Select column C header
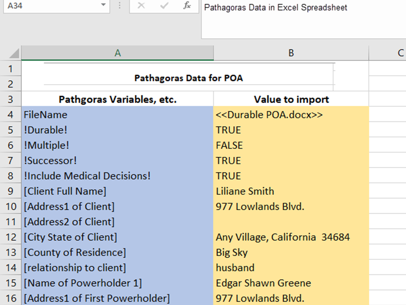Viewport: 406px width, 305px height. (387, 53)
